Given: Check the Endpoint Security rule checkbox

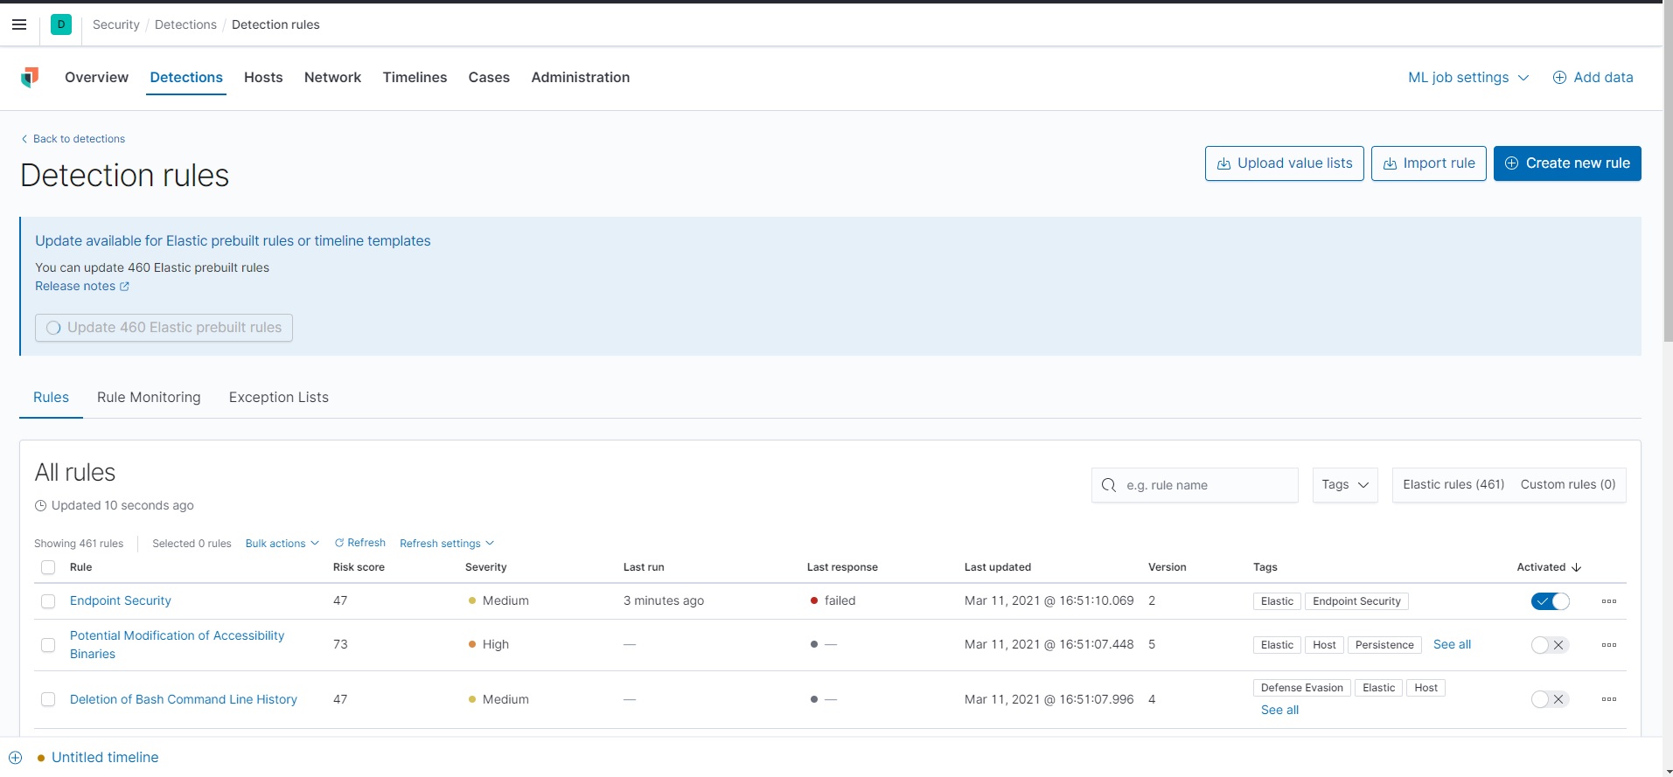Looking at the screenshot, I should (x=48, y=601).
